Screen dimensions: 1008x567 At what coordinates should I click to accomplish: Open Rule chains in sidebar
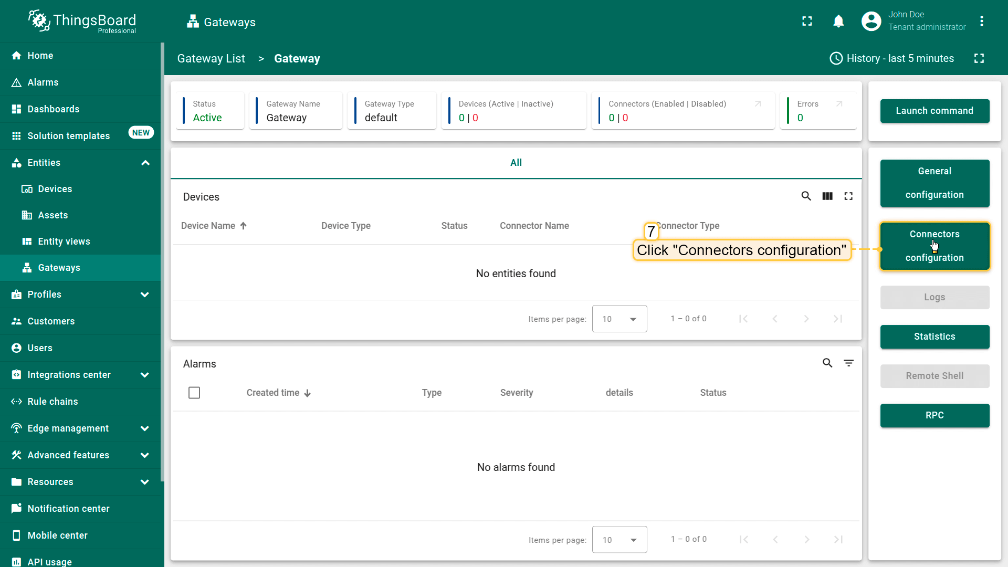tap(52, 402)
